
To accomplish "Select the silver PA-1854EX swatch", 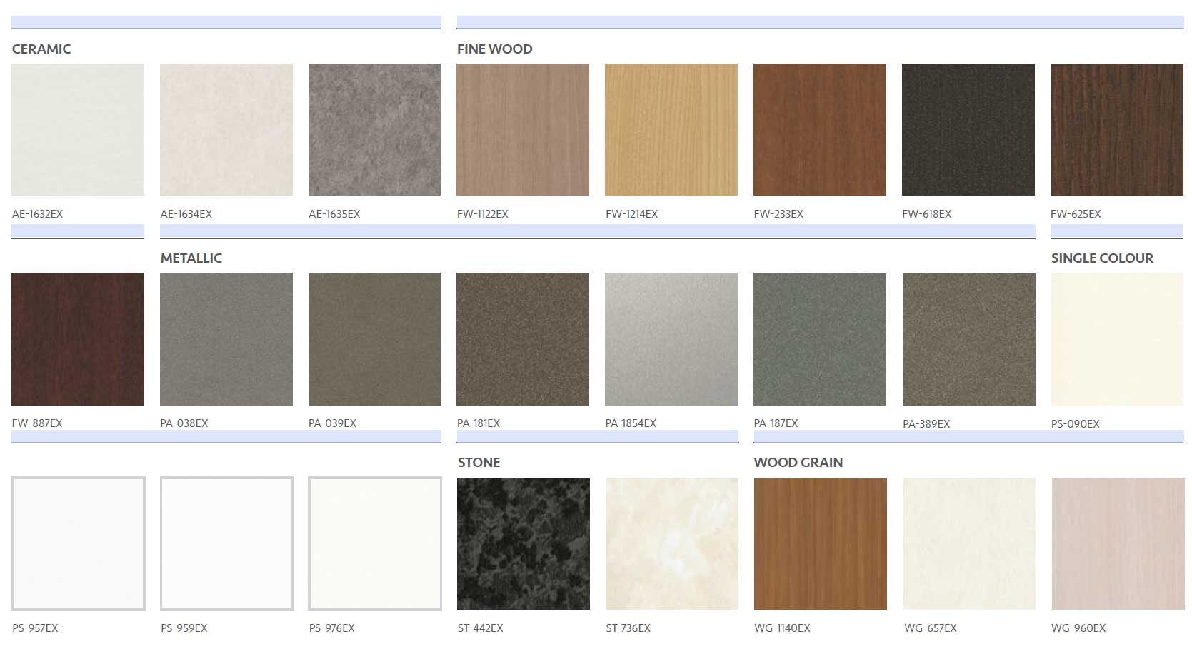I will point(671,339).
